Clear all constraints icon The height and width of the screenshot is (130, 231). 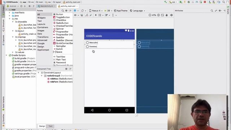87,15
